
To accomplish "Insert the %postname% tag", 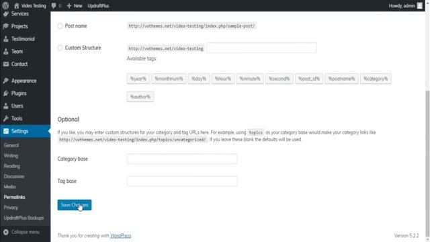I will (x=342, y=79).
